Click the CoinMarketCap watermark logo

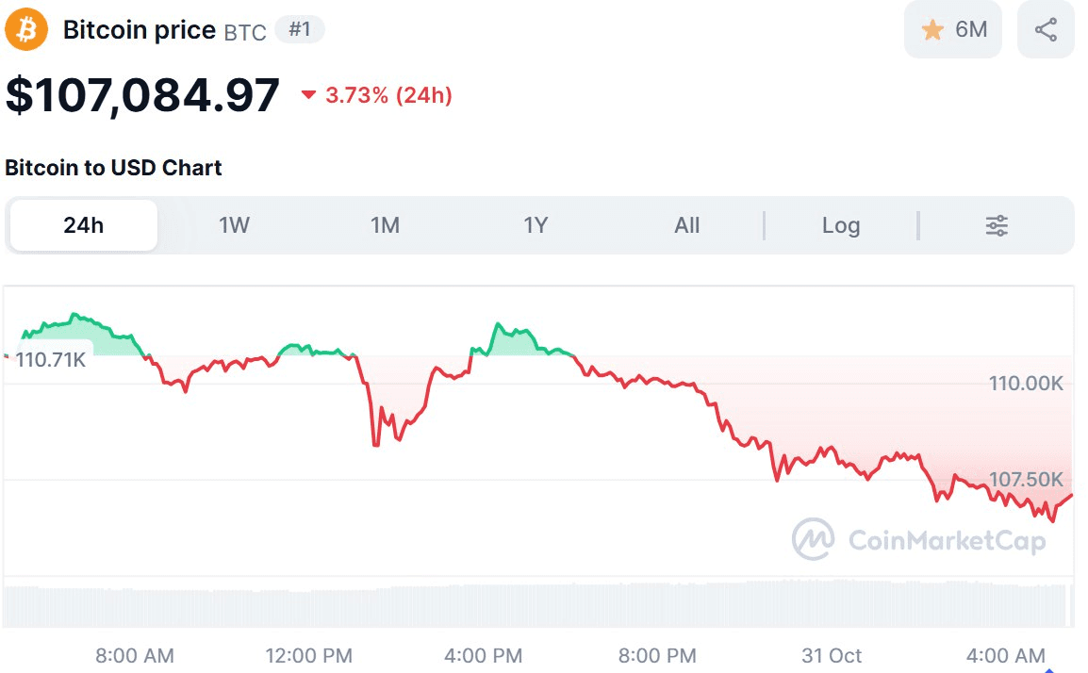point(813,539)
